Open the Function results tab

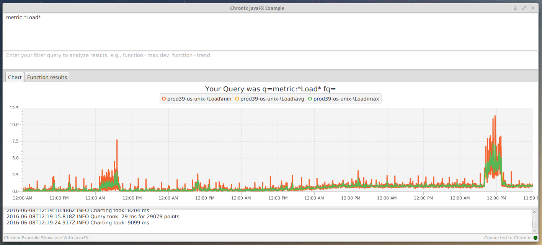tap(47, 77)
